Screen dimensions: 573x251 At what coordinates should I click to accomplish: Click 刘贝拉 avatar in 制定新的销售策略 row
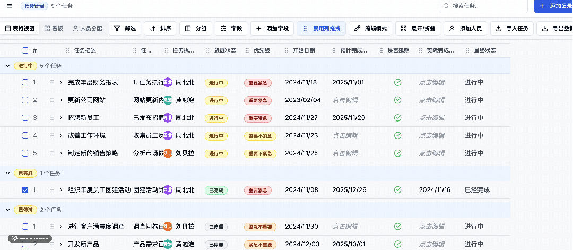168,153
